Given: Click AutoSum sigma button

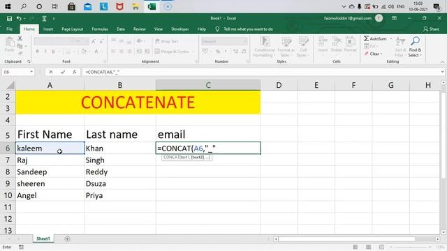Looking at the screenshot, I should tap(375, 39).
